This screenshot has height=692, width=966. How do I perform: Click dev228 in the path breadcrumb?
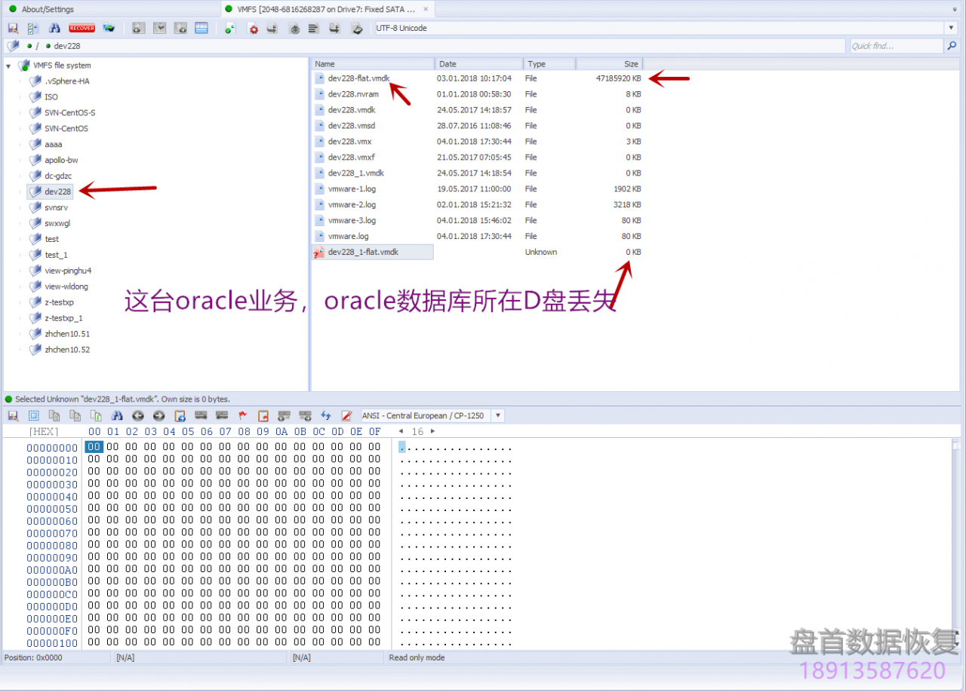pos(67,46)
